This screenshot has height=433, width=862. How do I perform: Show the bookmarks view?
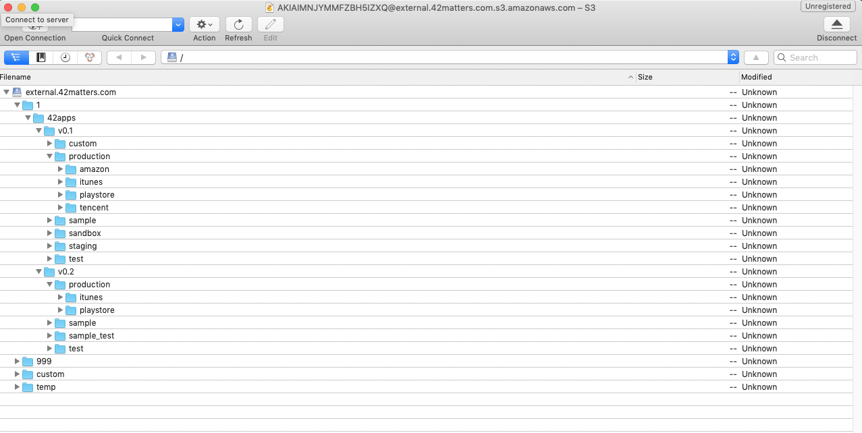pos(41,57)
